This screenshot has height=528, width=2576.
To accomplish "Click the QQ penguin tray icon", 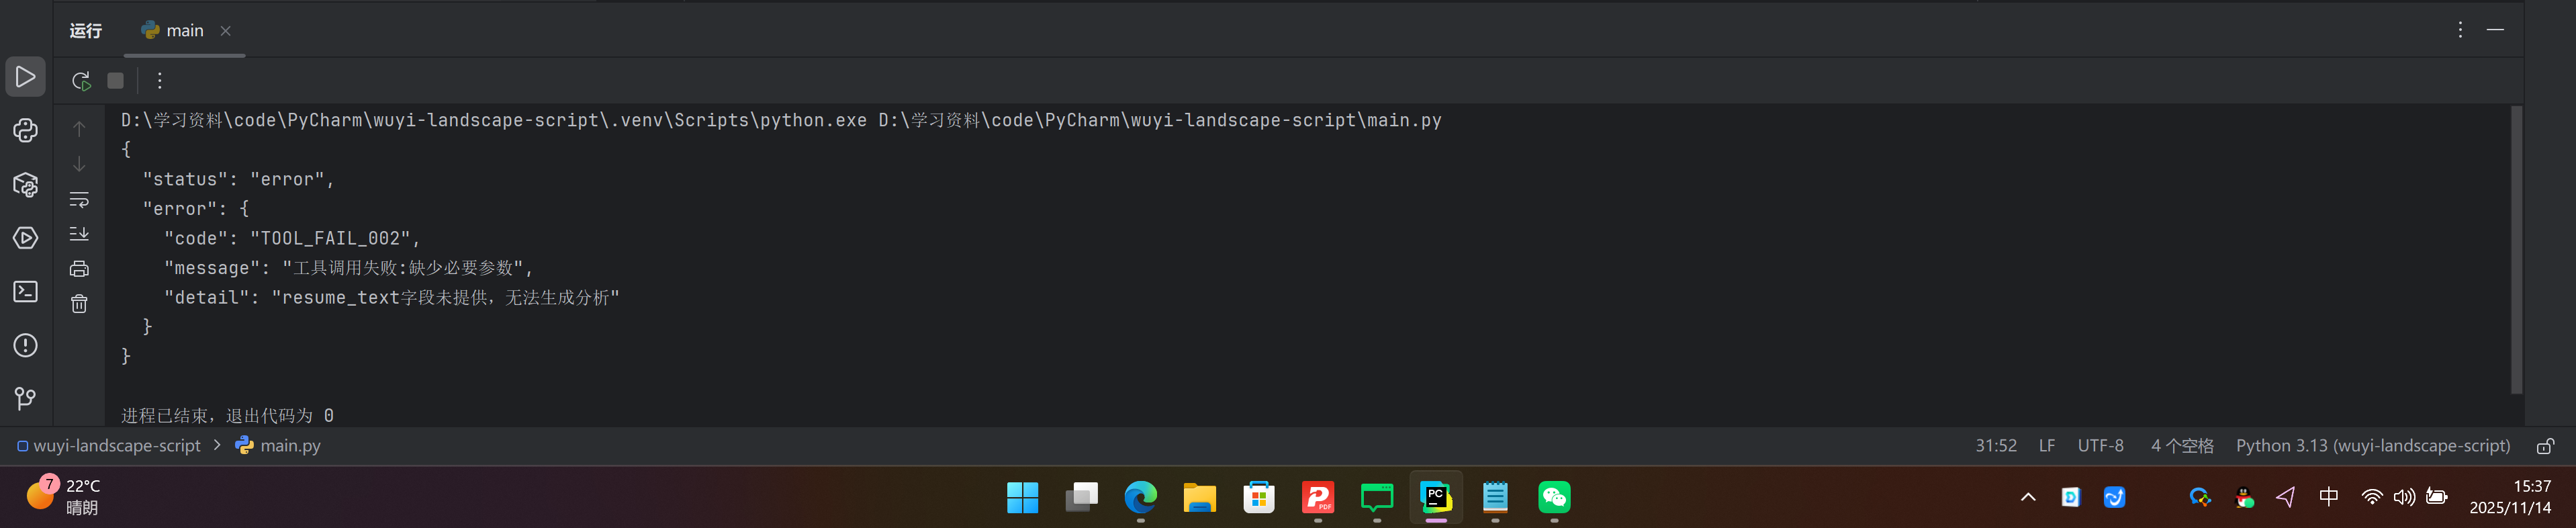I will point(2244,497).
